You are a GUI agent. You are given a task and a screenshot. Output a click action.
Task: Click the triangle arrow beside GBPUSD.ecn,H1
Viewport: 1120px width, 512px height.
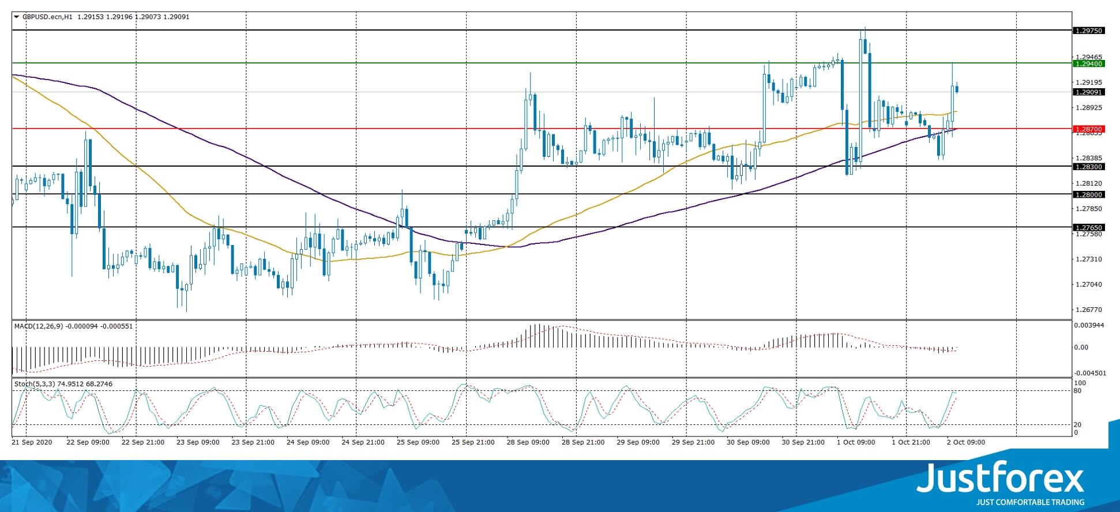coord(16,17)
